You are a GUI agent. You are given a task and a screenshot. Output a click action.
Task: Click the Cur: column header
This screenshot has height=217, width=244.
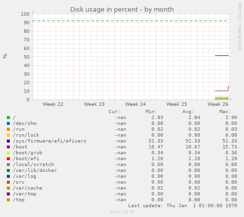pyautogui.click(x=114, y=112)
